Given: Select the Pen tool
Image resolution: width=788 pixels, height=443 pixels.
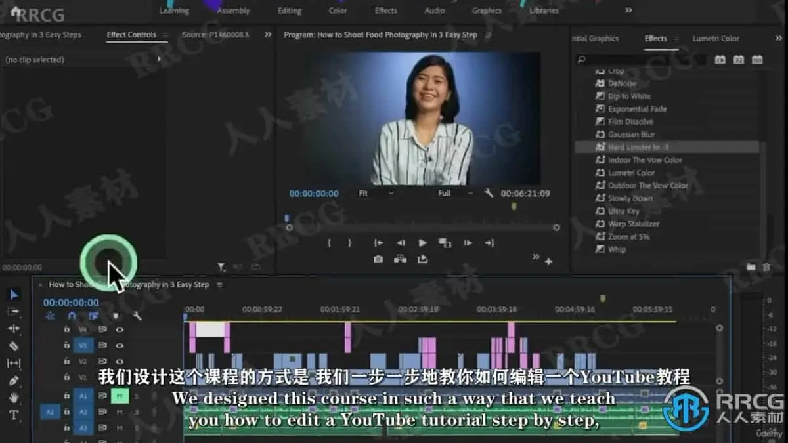Looking at the screenshot, I should [x=14, y=381].
